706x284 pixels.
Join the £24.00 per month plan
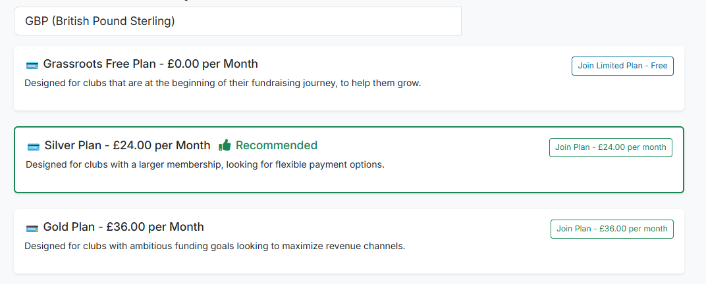[611, 147]
